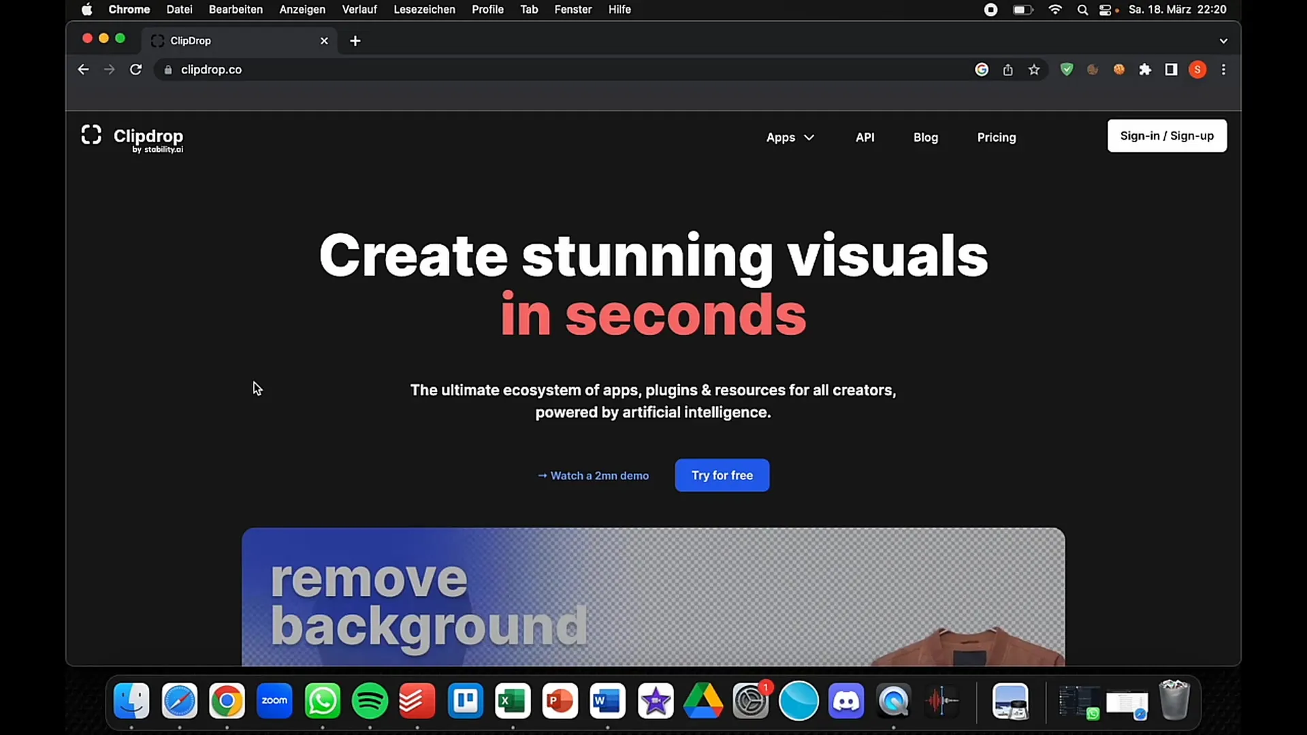Open Google Drive from the dock
The width and height of the screenshot is (1307, 735).
pos(703,701)
